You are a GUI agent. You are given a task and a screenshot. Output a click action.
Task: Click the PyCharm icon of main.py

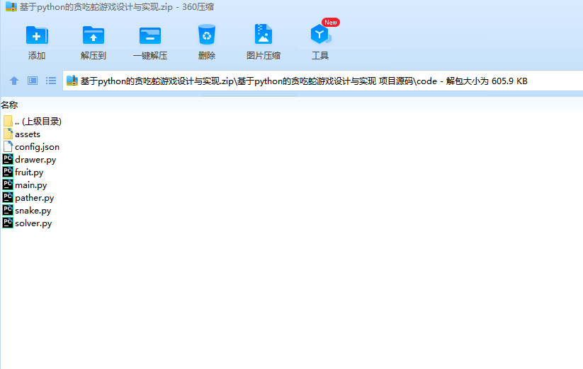pyautogui.click(x=8, y=184)
